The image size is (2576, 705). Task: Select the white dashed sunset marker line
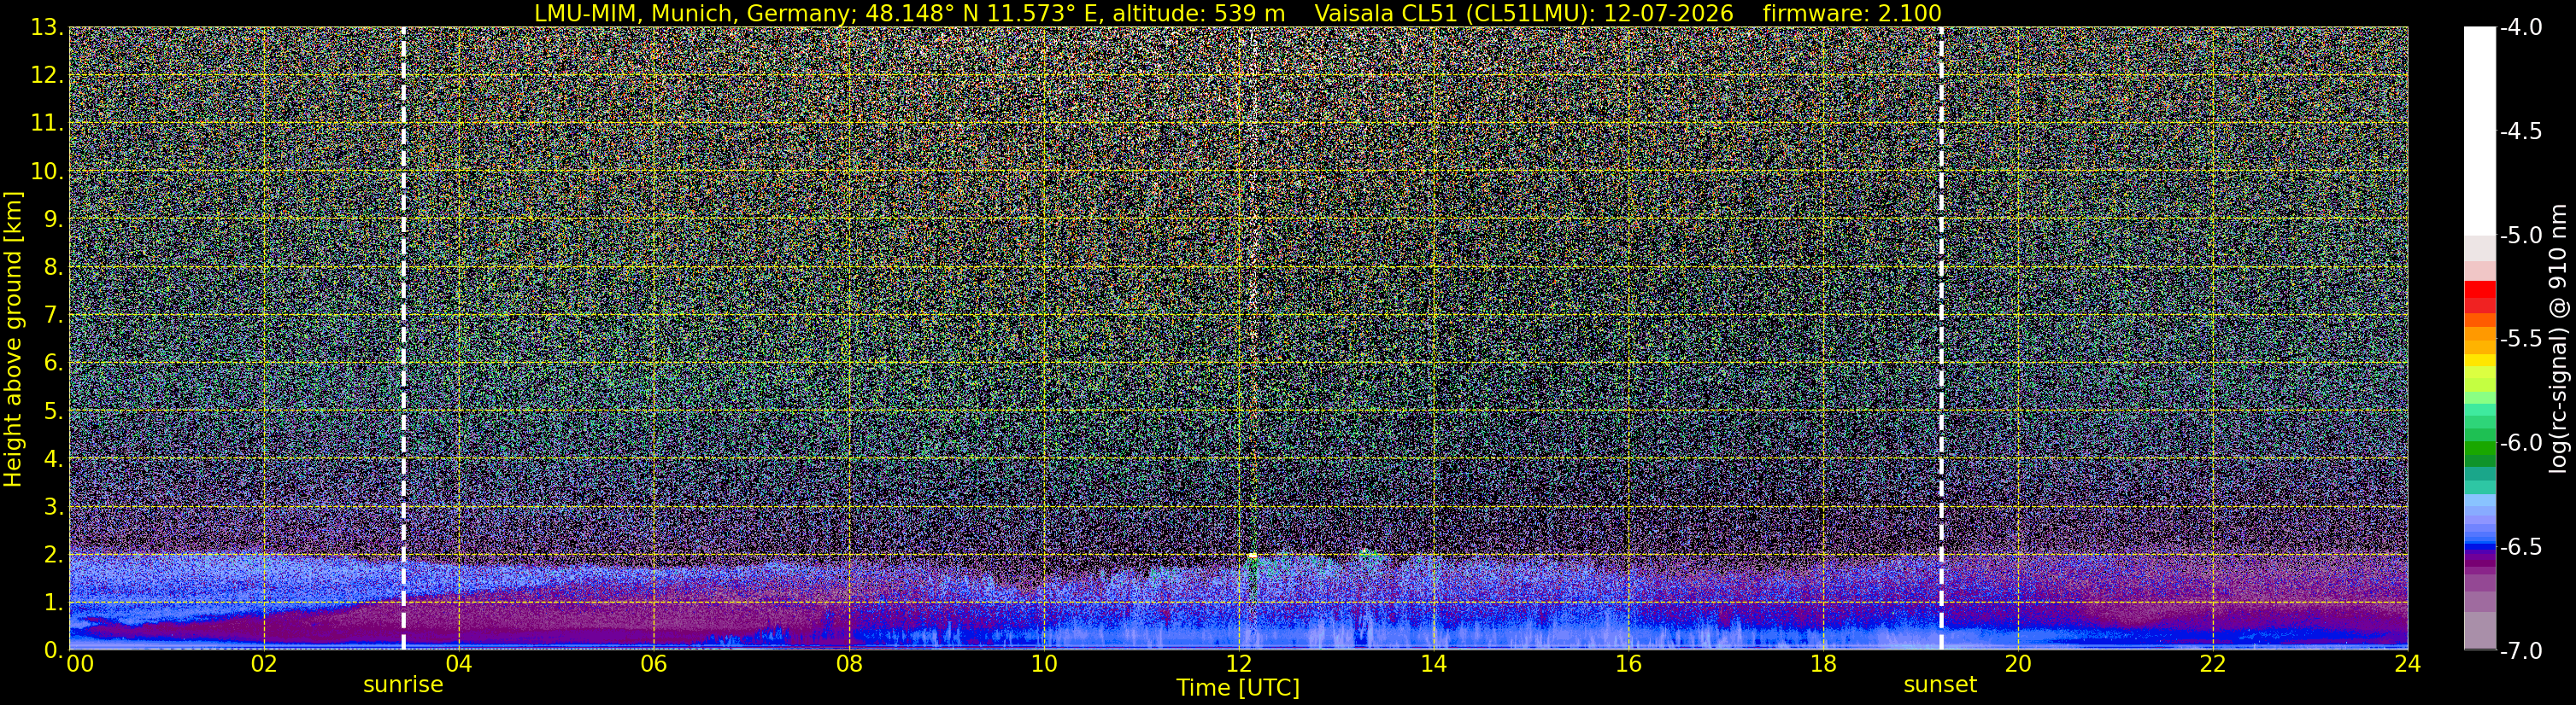(1941, 339)
